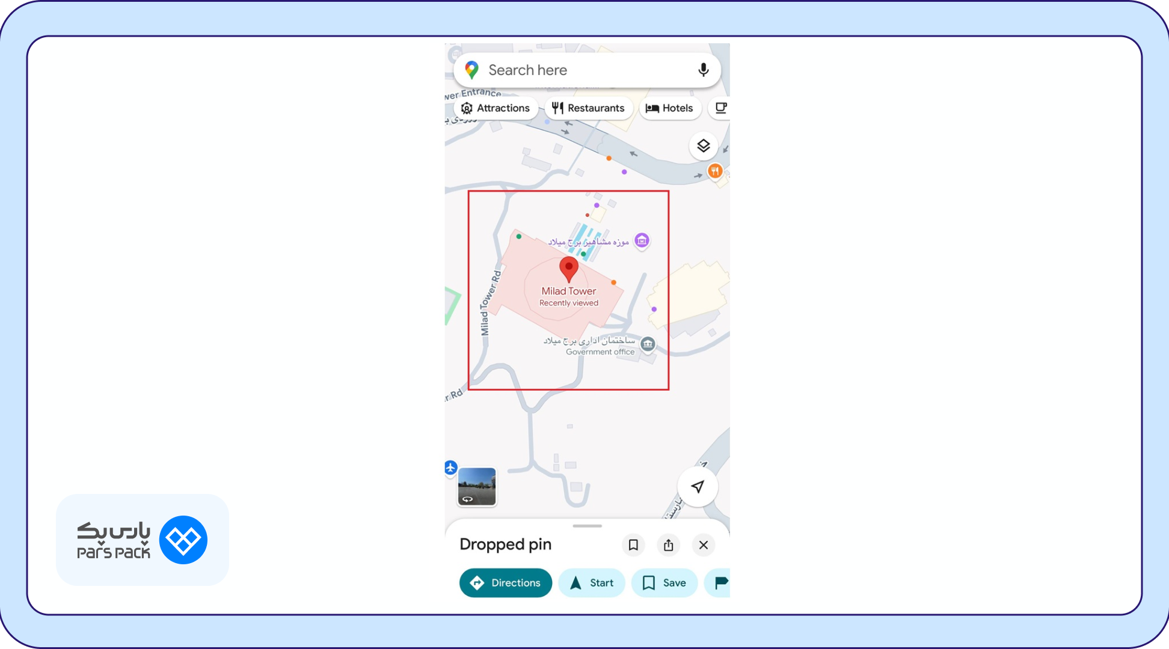This screenshot has height=649, width=1169.
Task: Tap the flag chip in action row
Action: [718, 582]
